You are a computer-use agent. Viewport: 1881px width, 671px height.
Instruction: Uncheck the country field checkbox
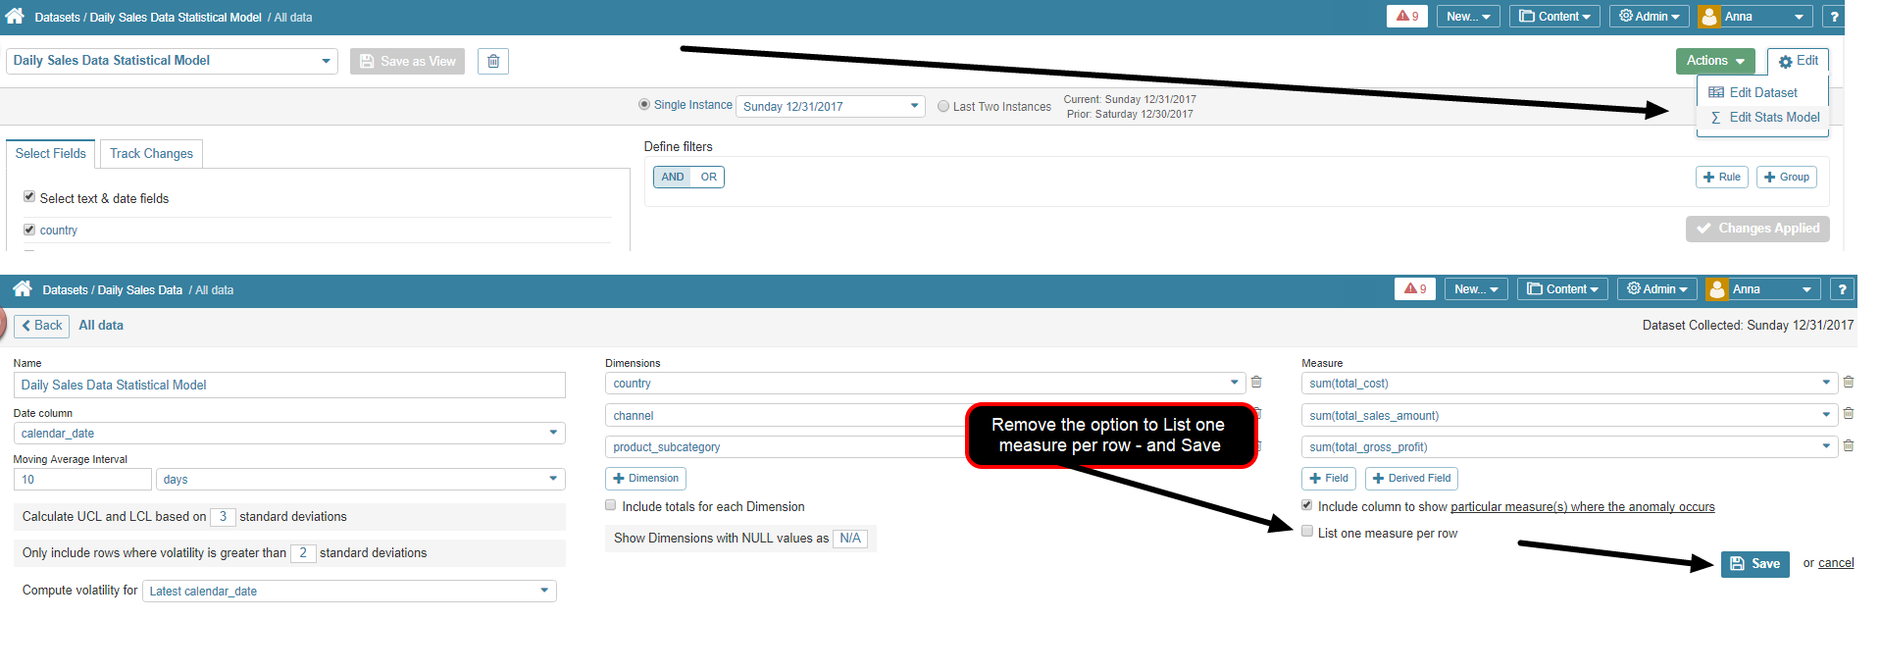[x=29, y=229]
